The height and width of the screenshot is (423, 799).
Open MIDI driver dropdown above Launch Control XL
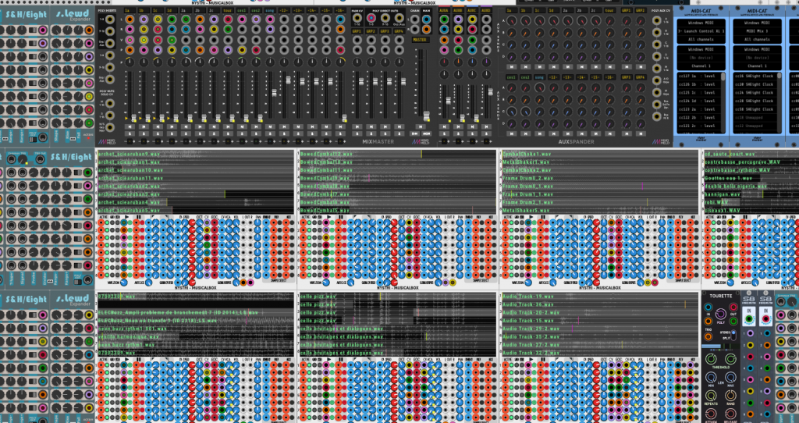(x=702, y=23)
